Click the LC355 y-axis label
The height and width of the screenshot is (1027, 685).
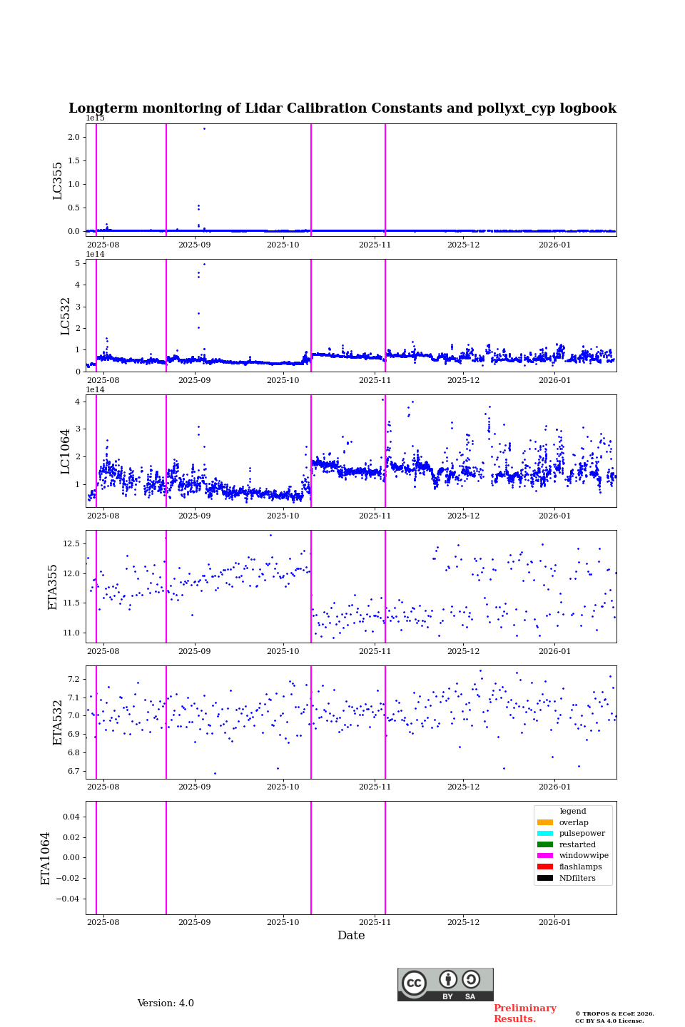tap(58, 180)
